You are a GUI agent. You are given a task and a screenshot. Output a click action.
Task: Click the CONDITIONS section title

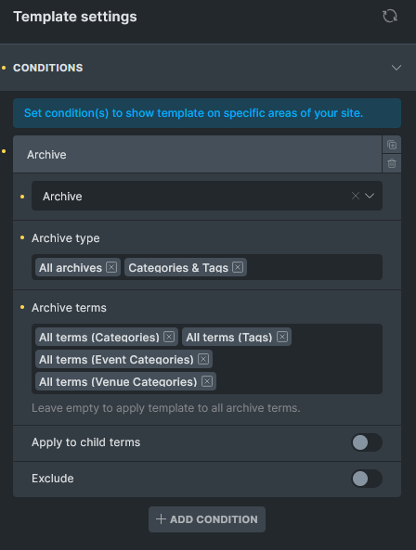[48, 68]
